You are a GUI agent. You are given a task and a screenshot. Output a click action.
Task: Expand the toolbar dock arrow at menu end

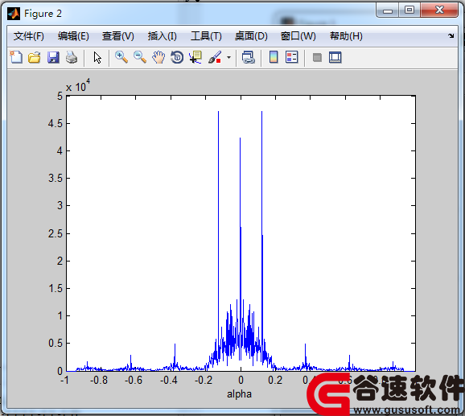[451, 36]
